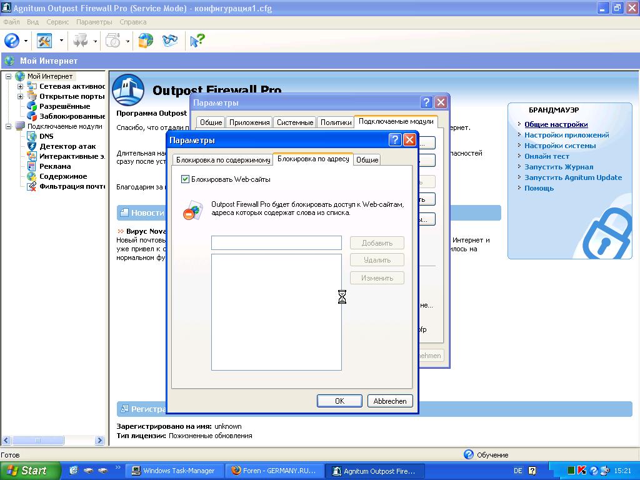This screenshot has height=480, width=640.
Task: Click the blue help question-mark toolbar icon
Action: (12, 41)
